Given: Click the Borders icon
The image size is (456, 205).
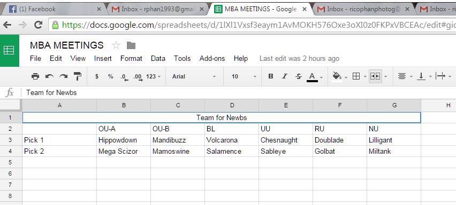Looking at the screenshot, I should [356, 76].
